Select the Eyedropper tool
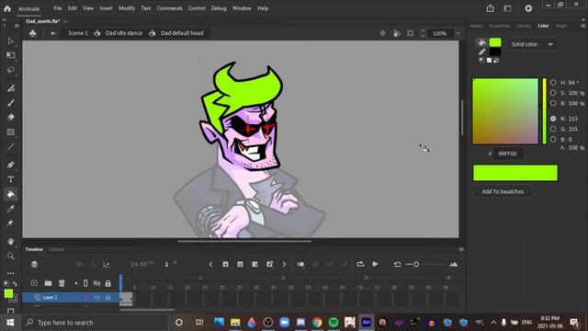This screenshot has width=588, height=331. click(x=11, y=209)
